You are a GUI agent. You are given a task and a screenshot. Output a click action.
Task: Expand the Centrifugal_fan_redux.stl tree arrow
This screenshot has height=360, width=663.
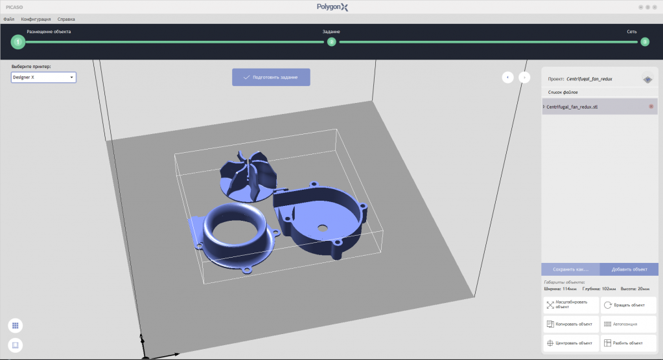click(x=544, y=106)
